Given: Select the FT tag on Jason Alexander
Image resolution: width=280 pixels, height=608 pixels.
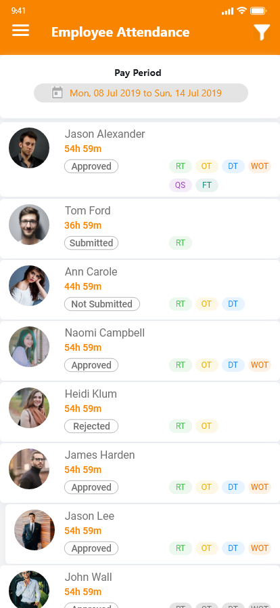Looking at the screenshot, I should [207, 185].
